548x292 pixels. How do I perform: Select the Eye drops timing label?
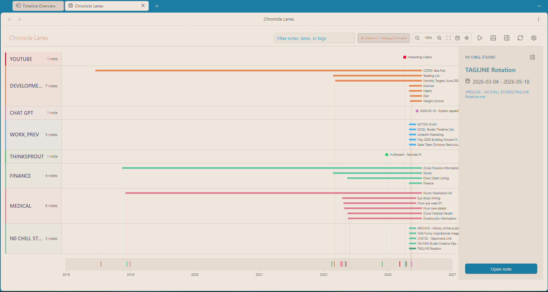[429, 198]
